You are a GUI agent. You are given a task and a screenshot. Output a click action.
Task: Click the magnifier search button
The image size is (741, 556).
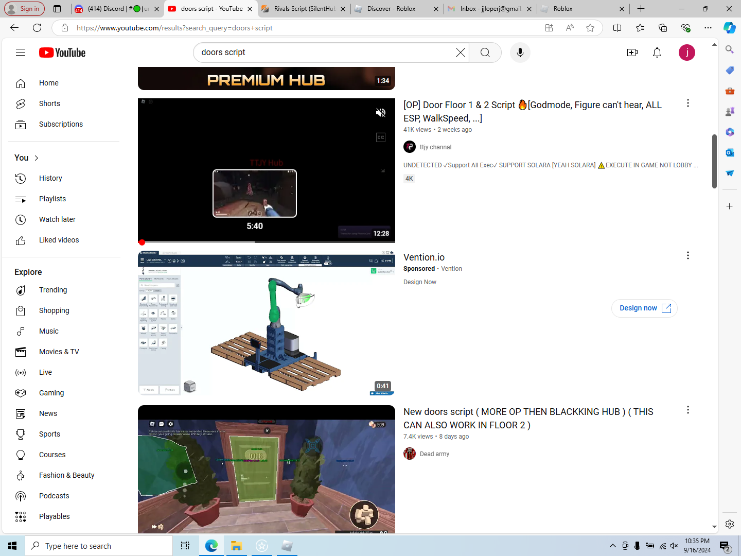pyautogui.click(x=485, y=53)
